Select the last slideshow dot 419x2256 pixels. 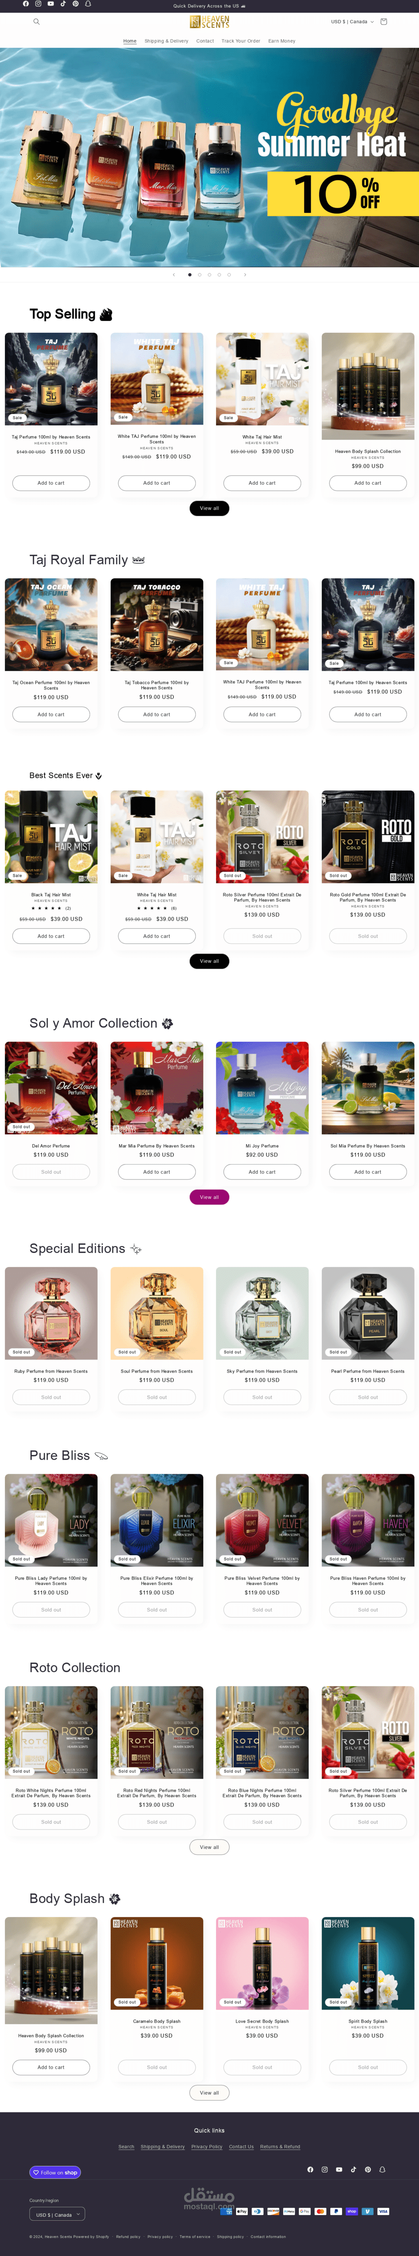229,275
